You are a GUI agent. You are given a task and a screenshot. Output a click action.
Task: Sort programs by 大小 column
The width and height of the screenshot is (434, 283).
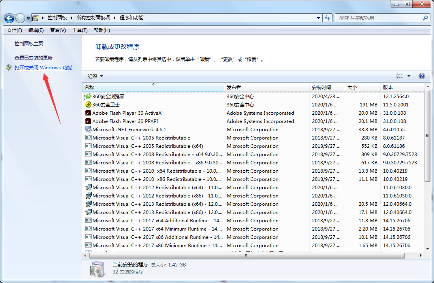pos(352,87)
